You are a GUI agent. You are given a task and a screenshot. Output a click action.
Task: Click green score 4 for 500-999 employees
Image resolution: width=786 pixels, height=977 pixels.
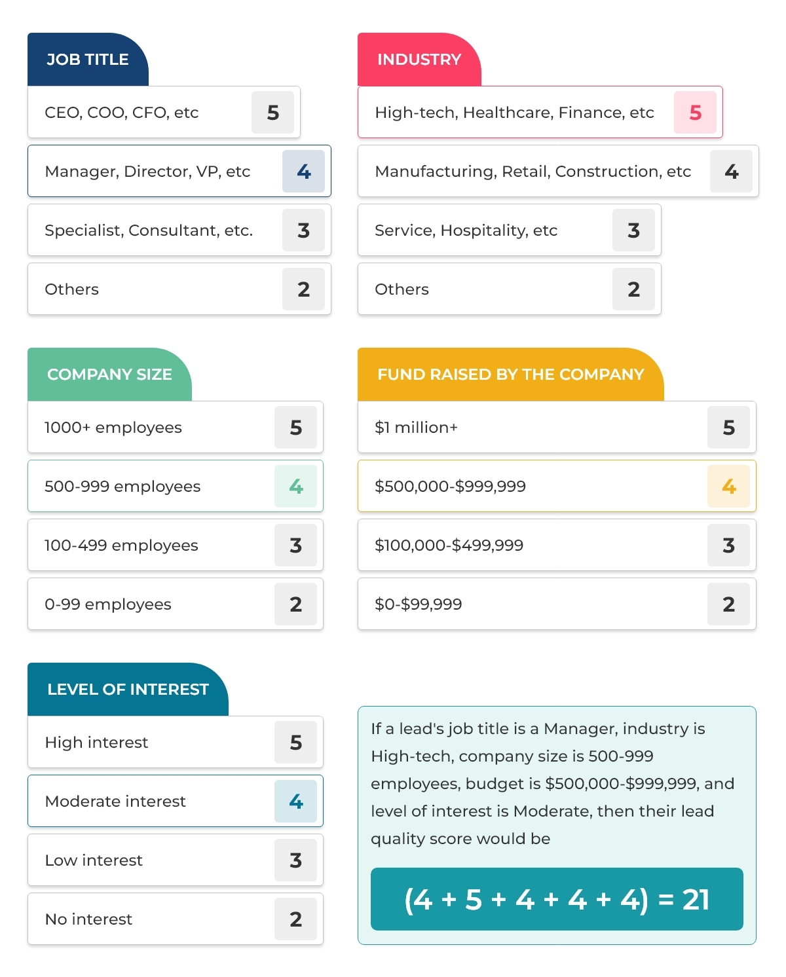coord(295,486)
